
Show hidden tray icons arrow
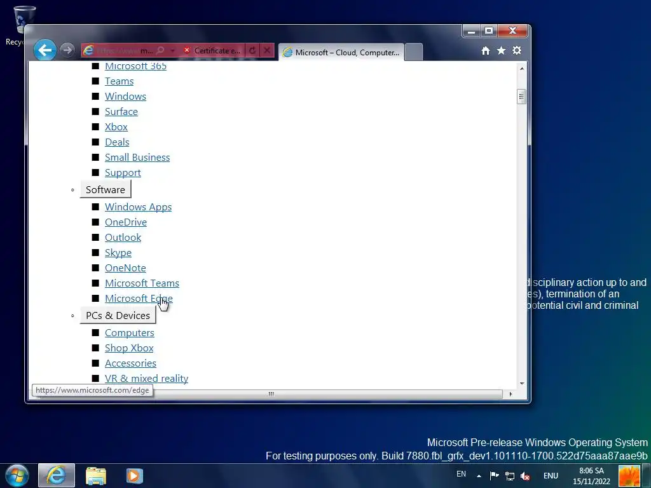(x=479, y=476)
